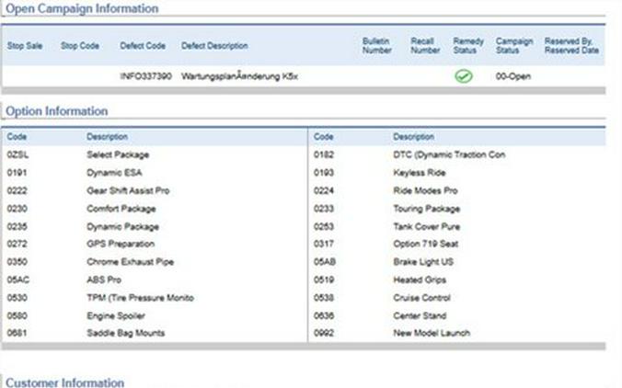The height and width of the screenshot is (388, 622).
Task: Click the Campaign Status column header
Action: pos(514,46)
